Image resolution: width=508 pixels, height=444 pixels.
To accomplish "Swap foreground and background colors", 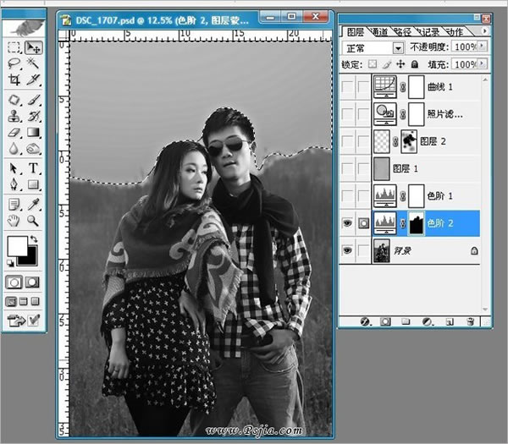I will point(34,239).
